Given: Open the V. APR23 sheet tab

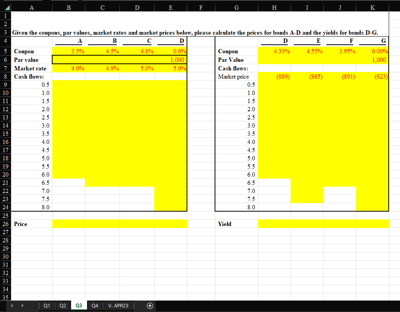Looking at the screenshot, I should click(118, 305).
